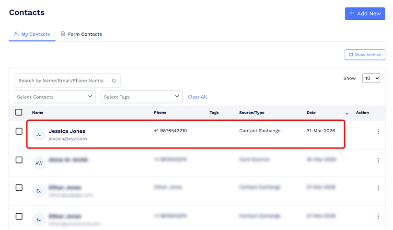393x230 pixels.
Task: Click the first EJ contact avatar
Action: 39,191
